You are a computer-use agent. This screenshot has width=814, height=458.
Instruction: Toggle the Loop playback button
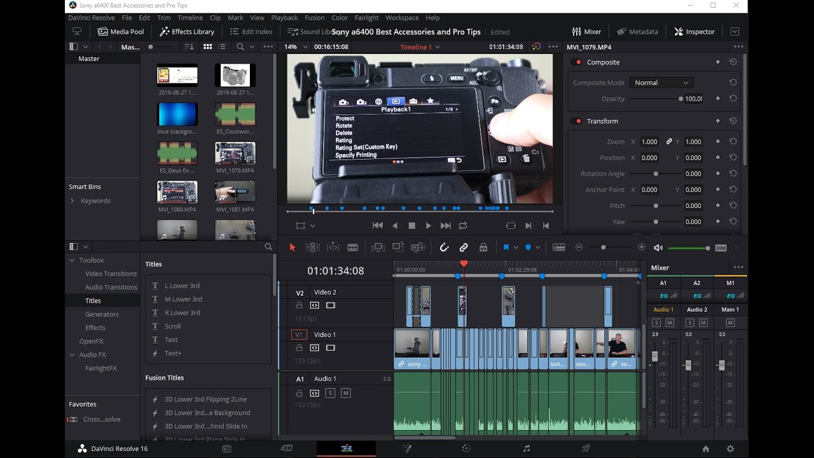click(x=462, y=226)
